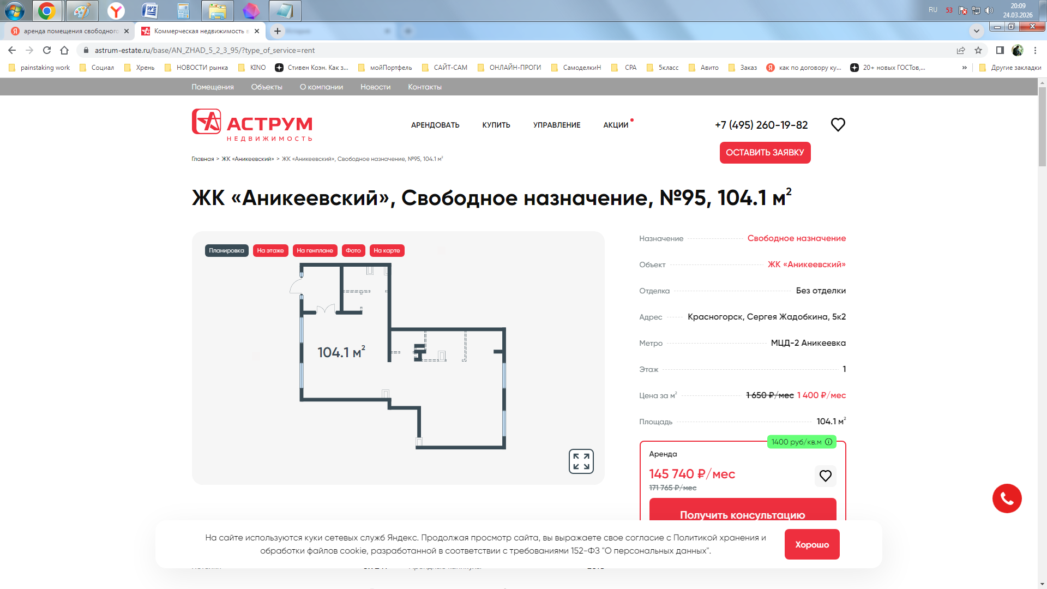Click the Аструм Недвижимость logo
Viewport: 1047px width, 589px height.
(252, 125)
